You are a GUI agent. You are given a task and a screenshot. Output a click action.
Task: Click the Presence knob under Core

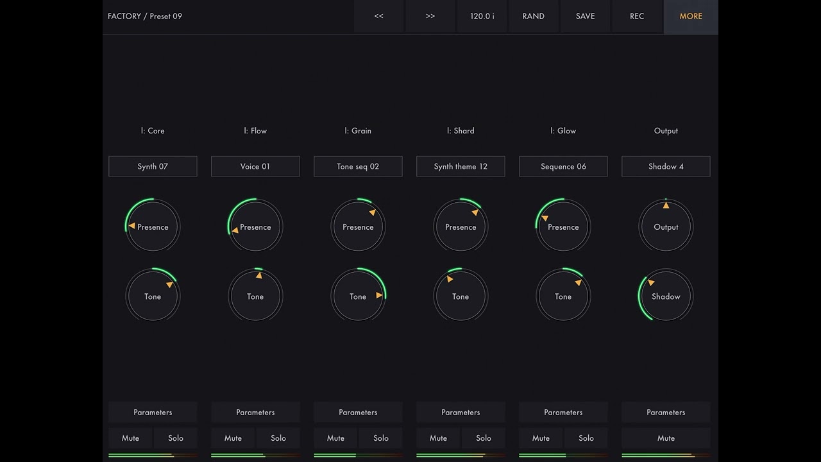tap(153, 227)
